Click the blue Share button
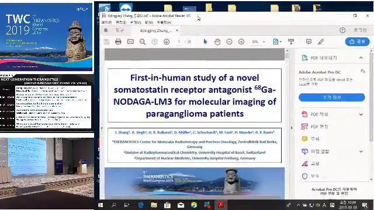 coord(357,41)
